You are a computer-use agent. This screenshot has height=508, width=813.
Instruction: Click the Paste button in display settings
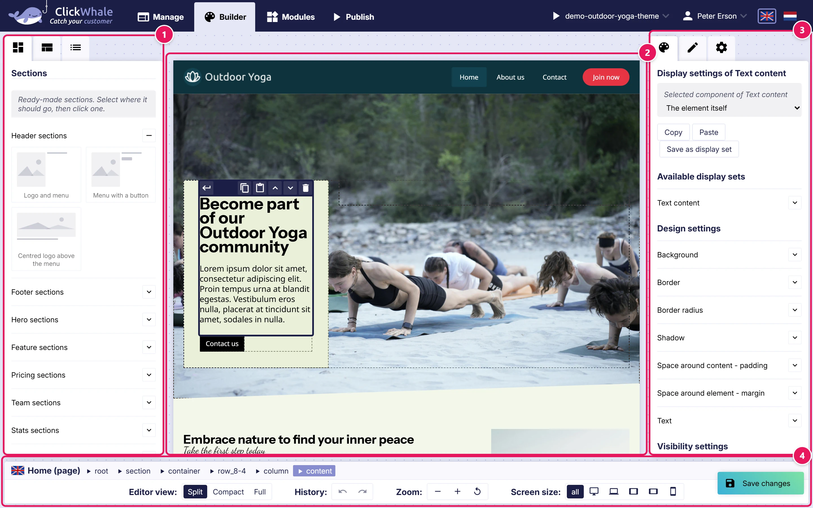tap(709, 132)
